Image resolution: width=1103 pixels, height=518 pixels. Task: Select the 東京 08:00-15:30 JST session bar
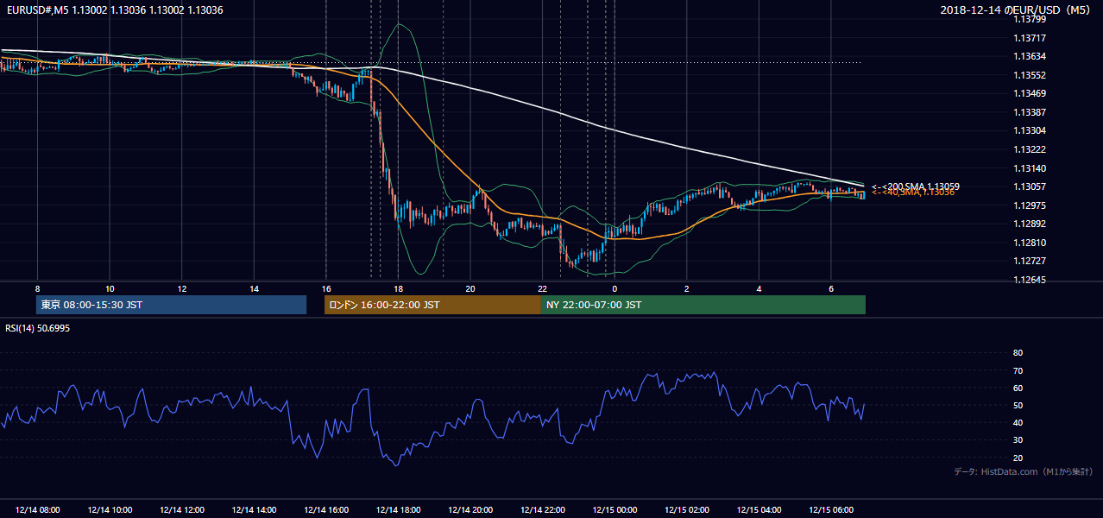point(172,305)
